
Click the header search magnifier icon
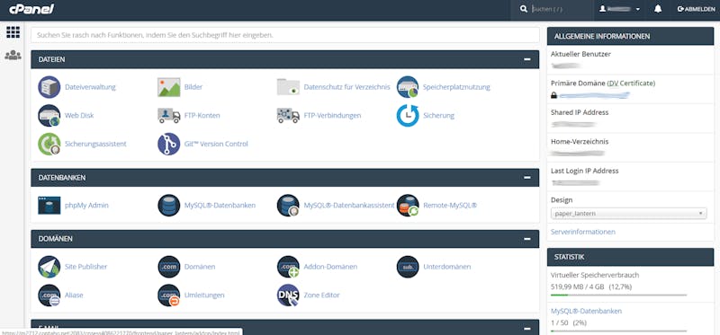[x=524, y=9]
